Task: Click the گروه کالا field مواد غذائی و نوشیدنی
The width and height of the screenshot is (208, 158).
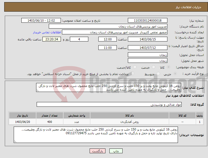Action: tap(109, 105)
